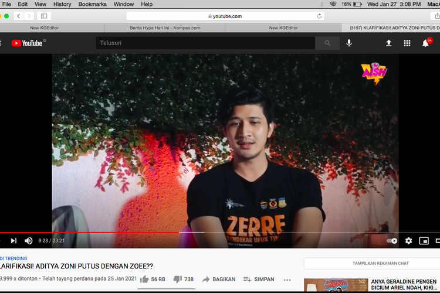Image resolution: width=440 pixels, height=293 pixels.
Task: Mute the video volume
Action: 28,240
